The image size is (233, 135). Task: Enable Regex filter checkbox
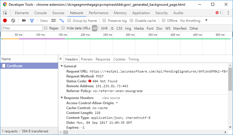click(x=46, y=28)
